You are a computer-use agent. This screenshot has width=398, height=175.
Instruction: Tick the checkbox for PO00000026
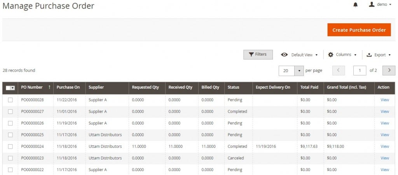click(x=10, y=123)
